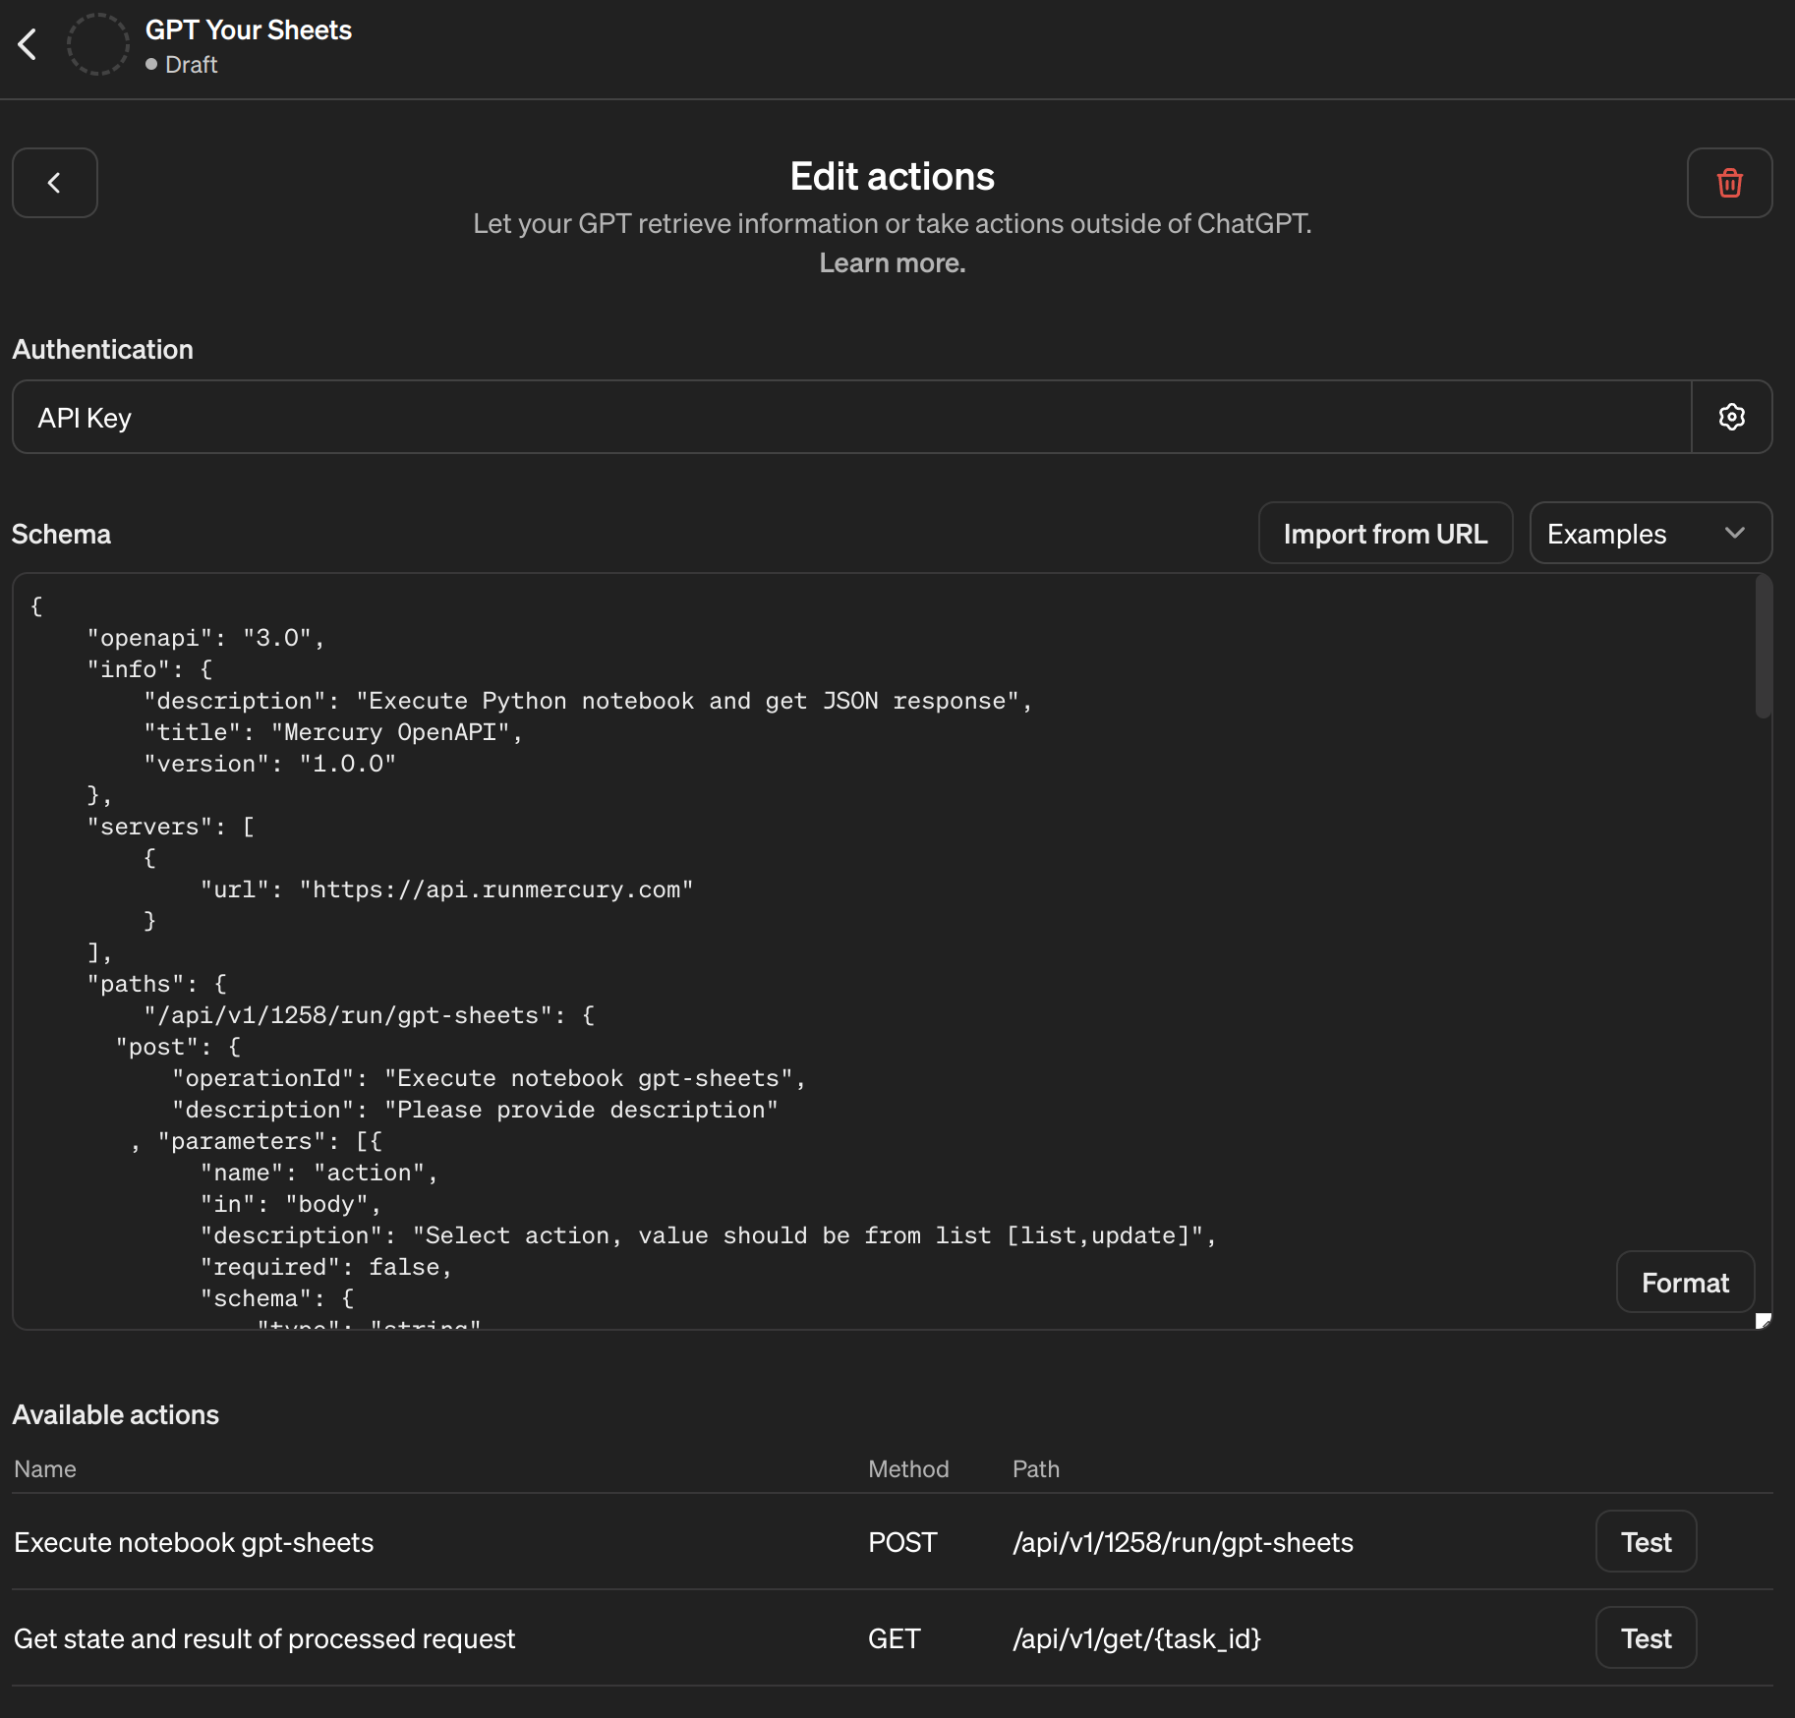
Task: Expand the Examples dropdown
Action: (x=1649, y=533)
